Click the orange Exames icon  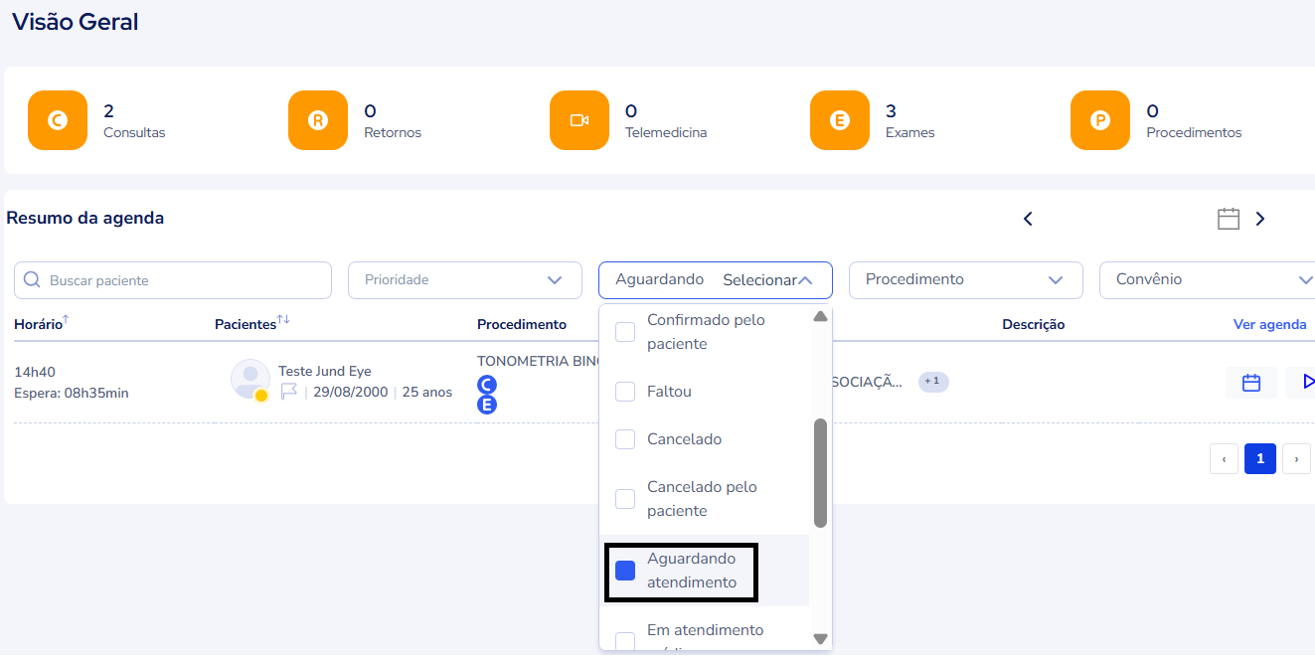pos(840,120)
